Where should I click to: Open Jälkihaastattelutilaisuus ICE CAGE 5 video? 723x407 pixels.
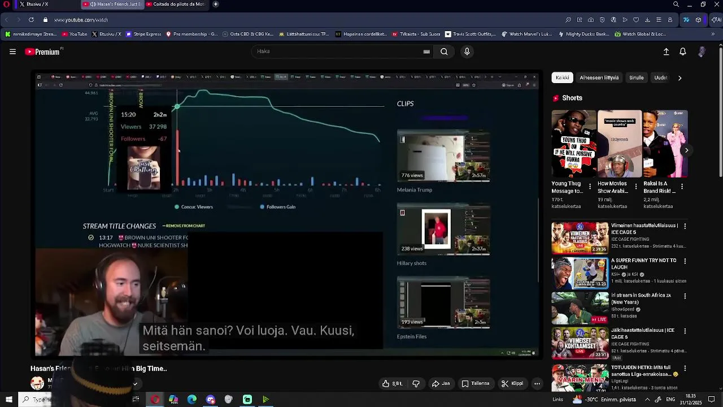click(x=580, y=343)
